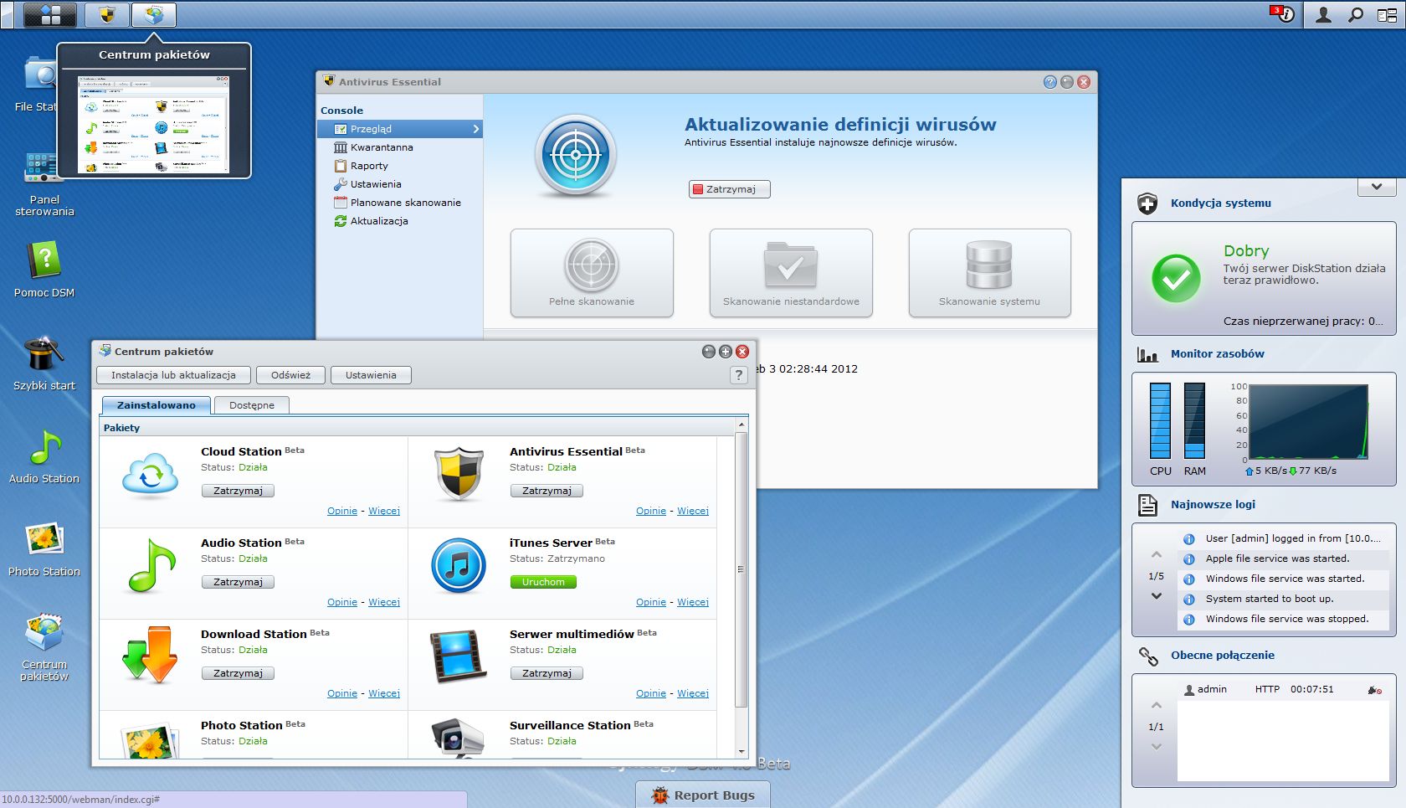
Task: Click the iTunes Server package icon
Action: (459, 566)
